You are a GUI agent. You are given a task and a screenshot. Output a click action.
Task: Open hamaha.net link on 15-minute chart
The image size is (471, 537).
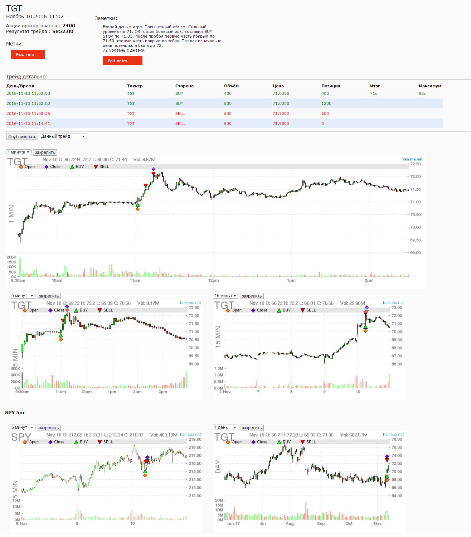(393, 303)
